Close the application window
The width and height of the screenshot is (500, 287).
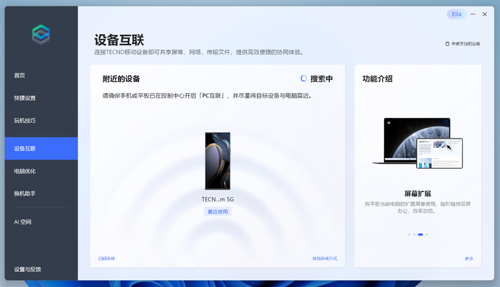485,14
